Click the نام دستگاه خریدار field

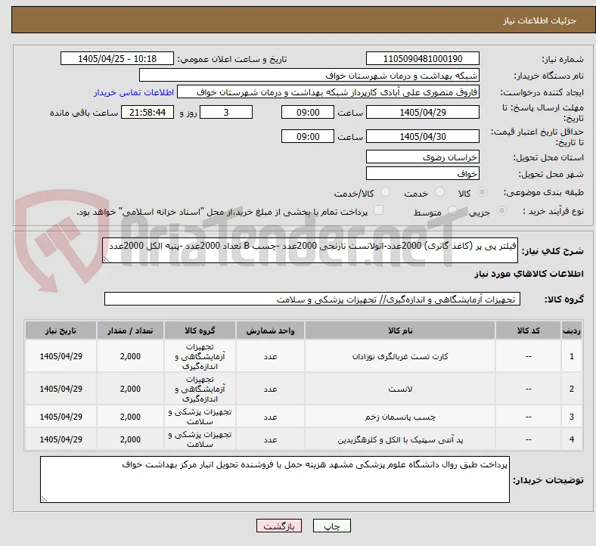coord(309,75)
